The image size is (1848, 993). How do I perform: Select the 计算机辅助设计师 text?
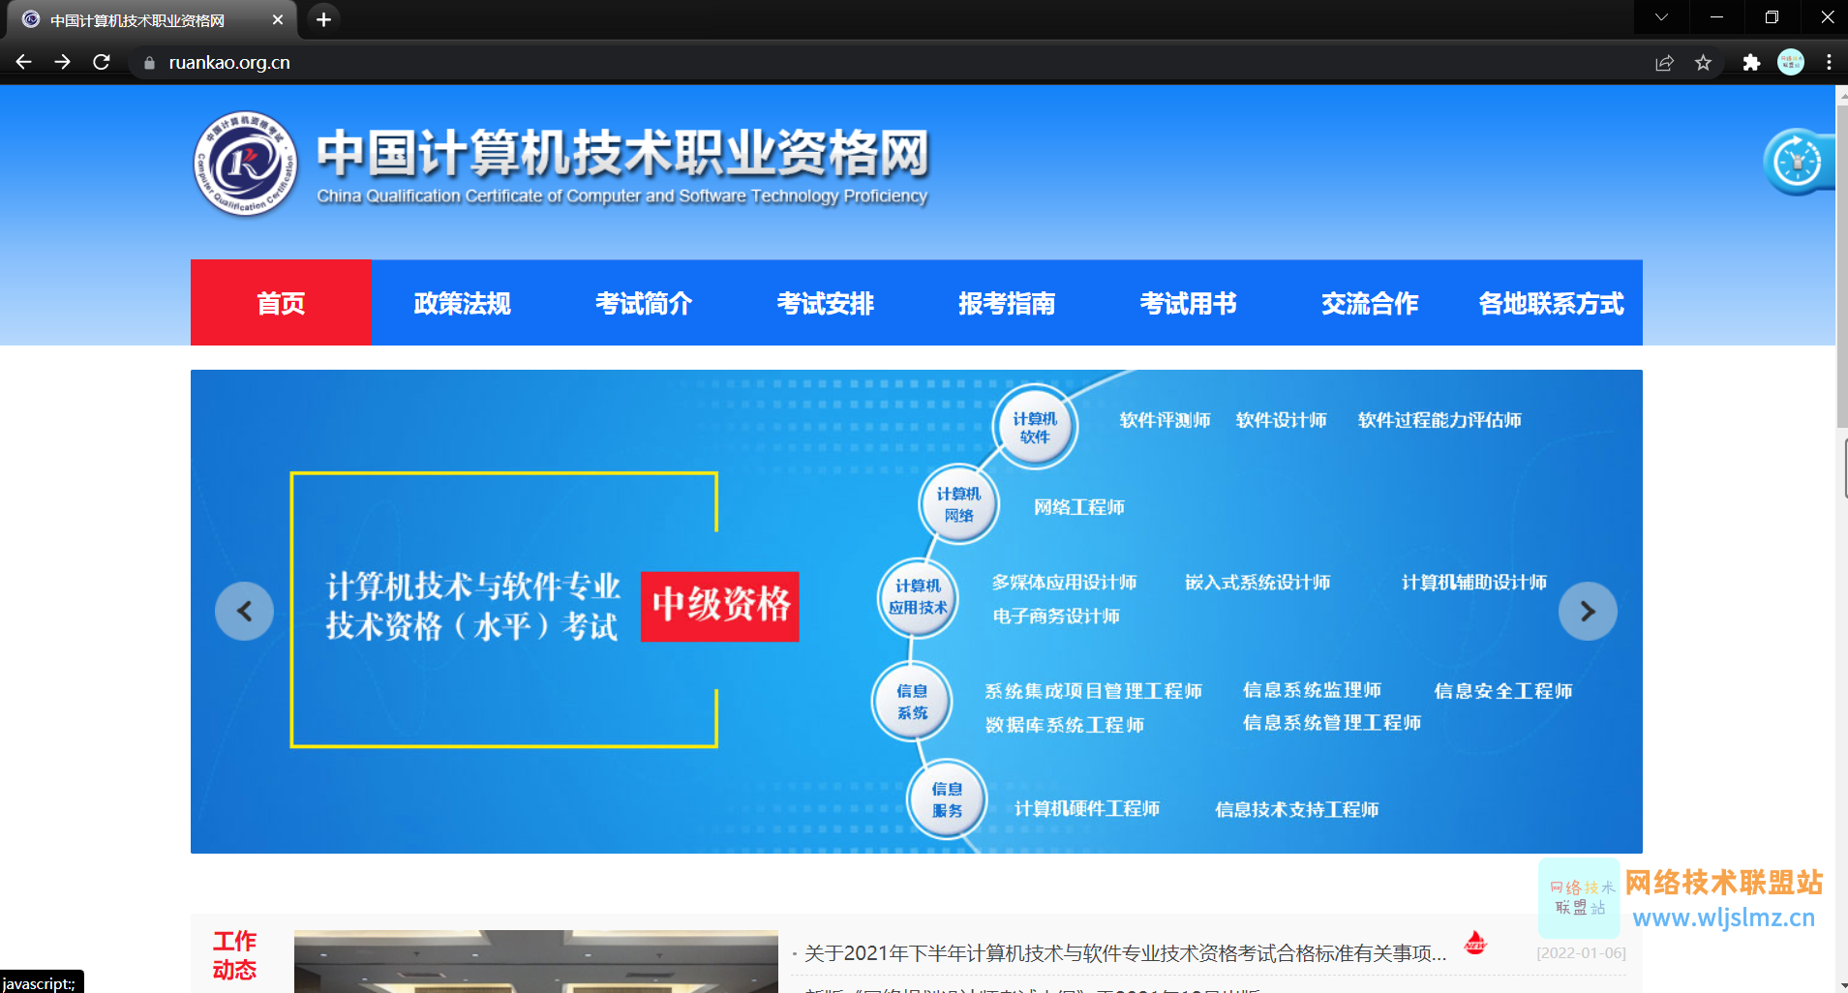(x=1474, y=582)
